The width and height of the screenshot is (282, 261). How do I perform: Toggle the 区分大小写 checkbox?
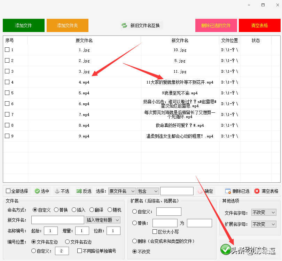coord(155,231)
